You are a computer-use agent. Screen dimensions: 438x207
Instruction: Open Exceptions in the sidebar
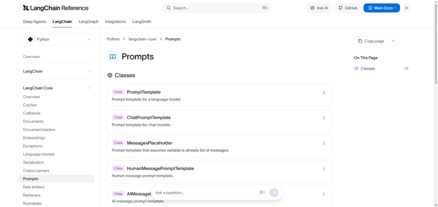(x=33, y=146)
